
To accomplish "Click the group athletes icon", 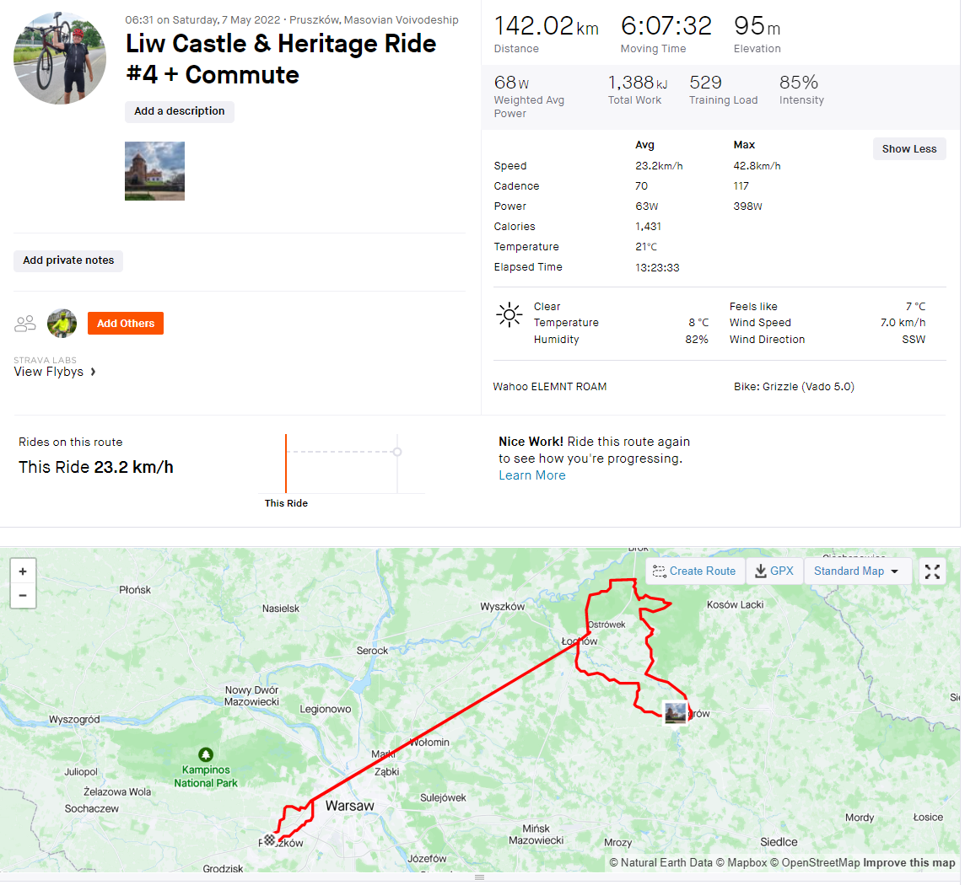I will tap(25, 323).
